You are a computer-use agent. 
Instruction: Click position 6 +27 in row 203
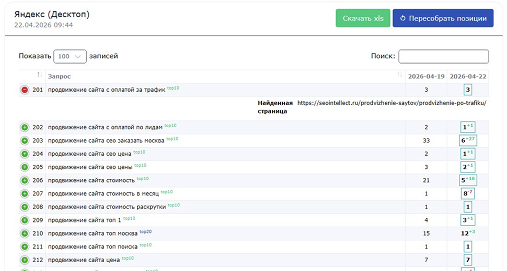click(x=468, y=140)
